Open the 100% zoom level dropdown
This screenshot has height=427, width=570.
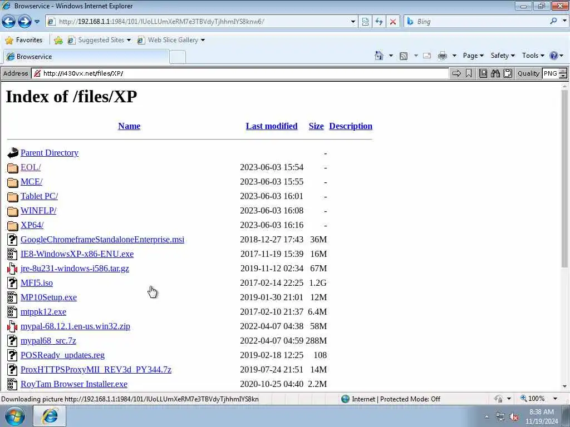click(555, 399)
